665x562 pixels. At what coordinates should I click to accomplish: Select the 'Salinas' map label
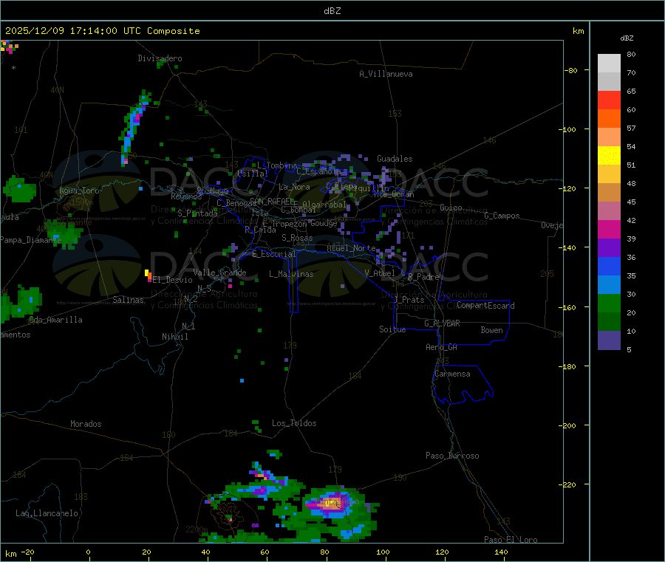tap(128, 300)
